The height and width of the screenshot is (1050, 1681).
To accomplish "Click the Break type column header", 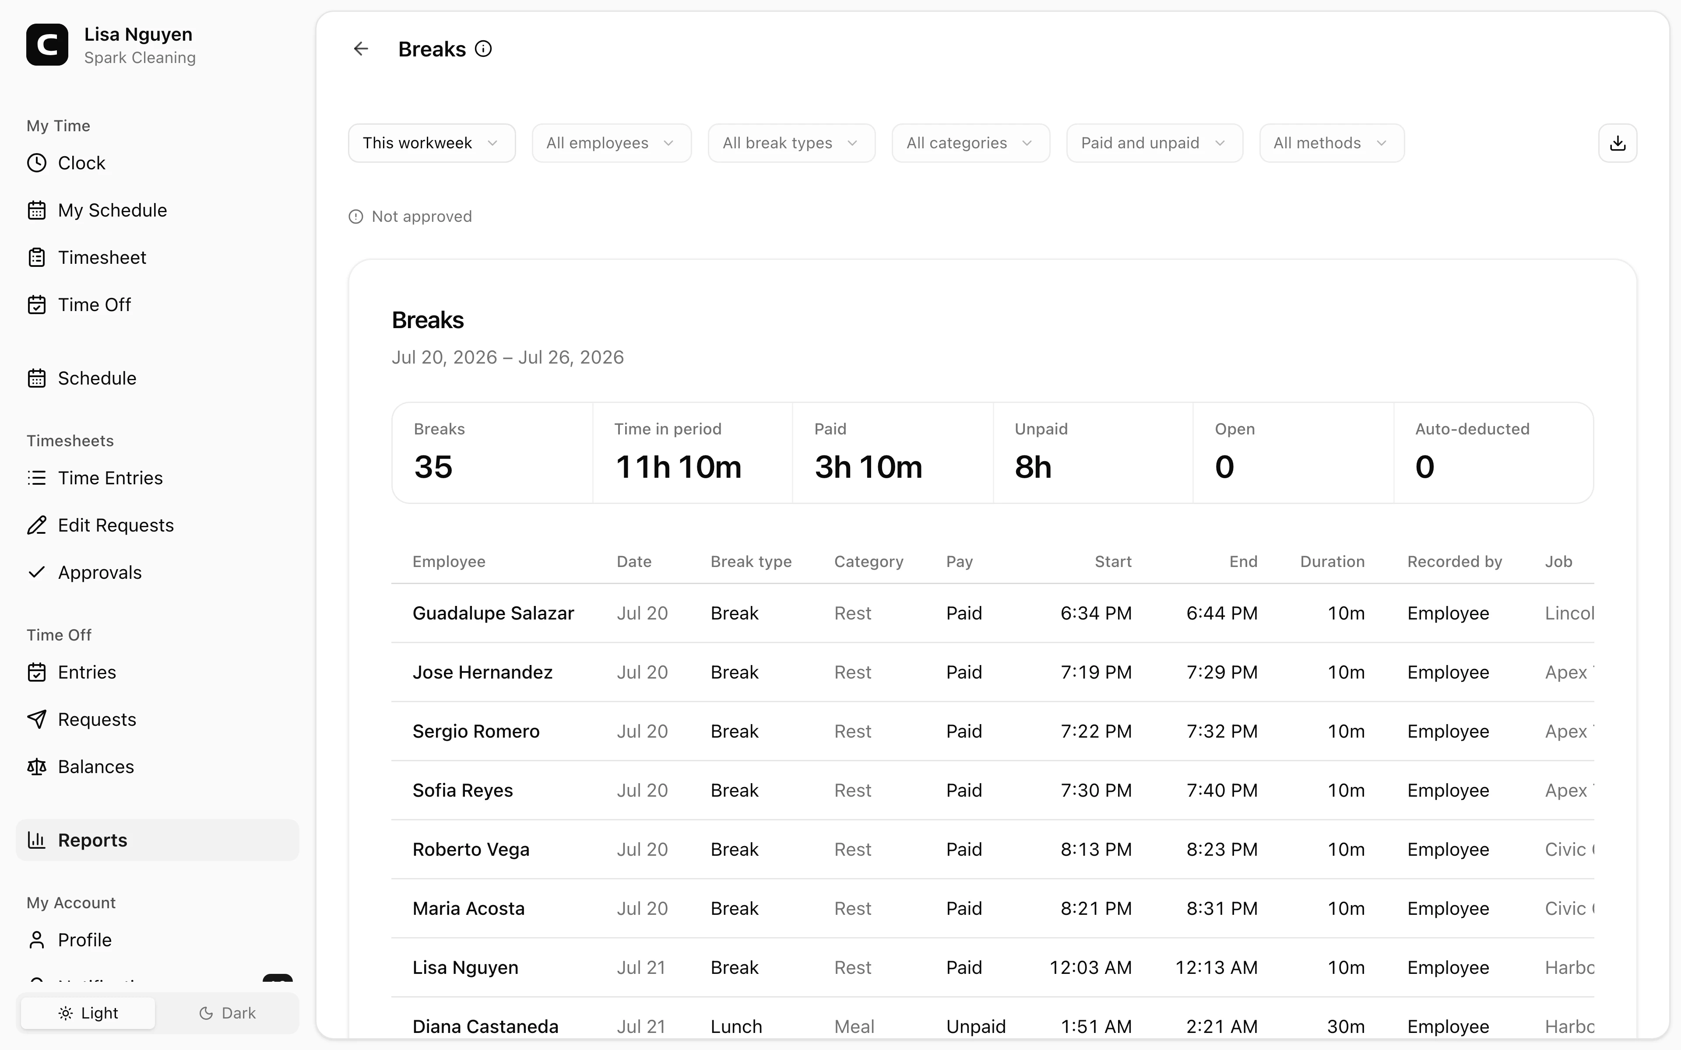I will coord(751,563).
